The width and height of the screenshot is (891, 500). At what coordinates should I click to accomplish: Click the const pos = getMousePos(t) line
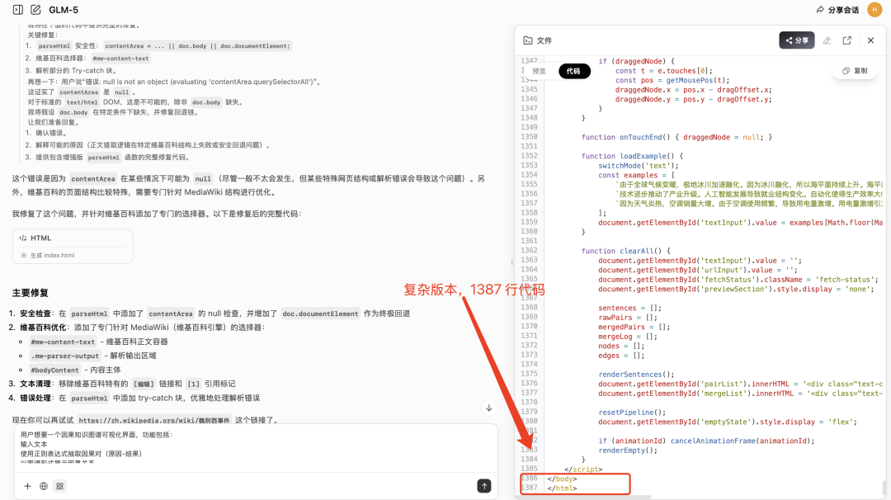(x=672, y=80)
